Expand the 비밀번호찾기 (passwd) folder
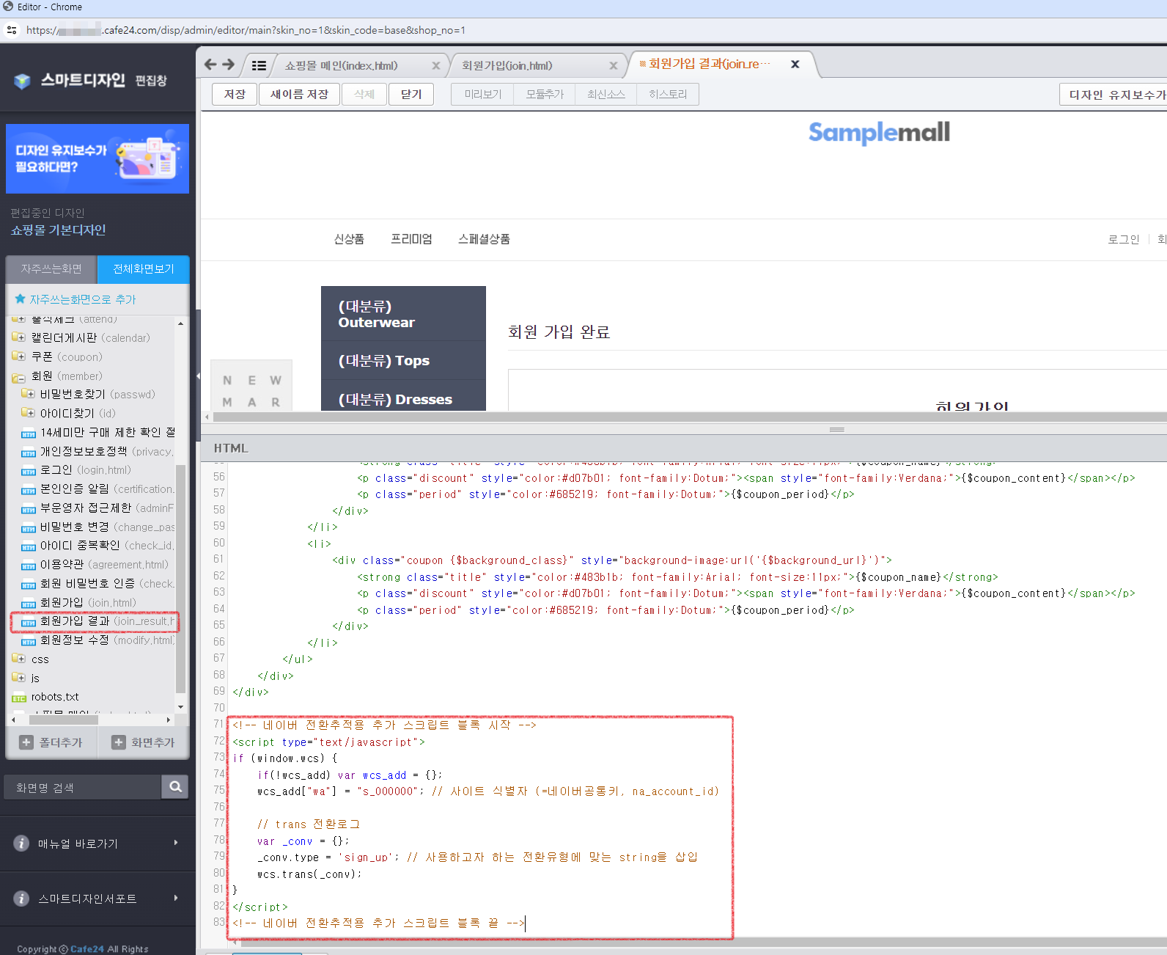 28,394
